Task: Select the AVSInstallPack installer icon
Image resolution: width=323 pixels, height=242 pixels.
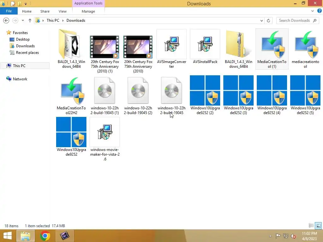Action: tap(205, 44)
